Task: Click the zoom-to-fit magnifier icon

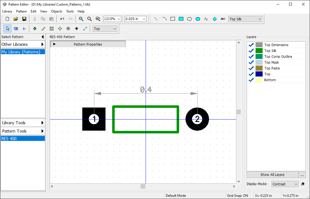Action: 98,19
